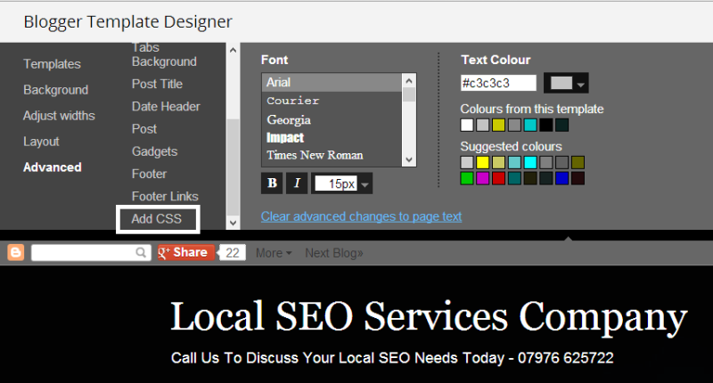Viewport: 713px width, 383px height.
Task: Click the #c3c3c3 hex colour input field
Action: click(x=498, y=83)
